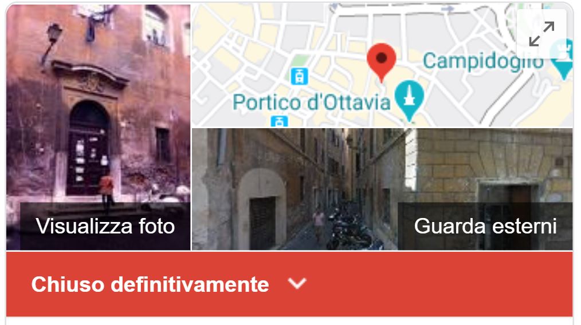
Task: Click the Portico d'Ottavia map label
Action: pyautogui.click(x=311, y=102)
